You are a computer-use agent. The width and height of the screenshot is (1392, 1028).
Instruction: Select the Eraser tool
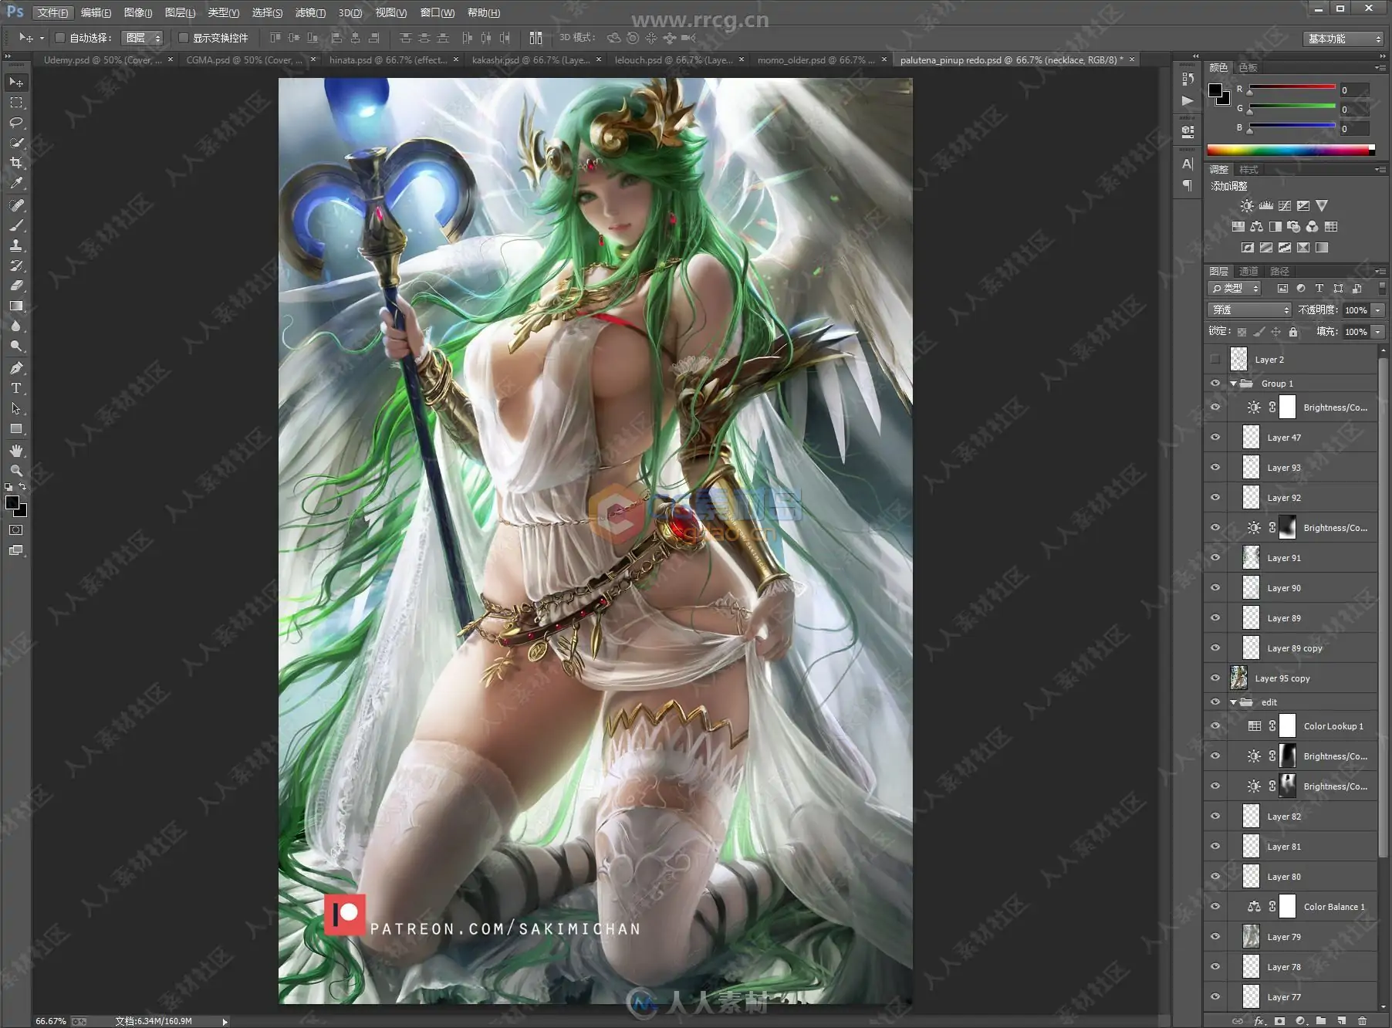pyautogui.click(x=16, y=286)
